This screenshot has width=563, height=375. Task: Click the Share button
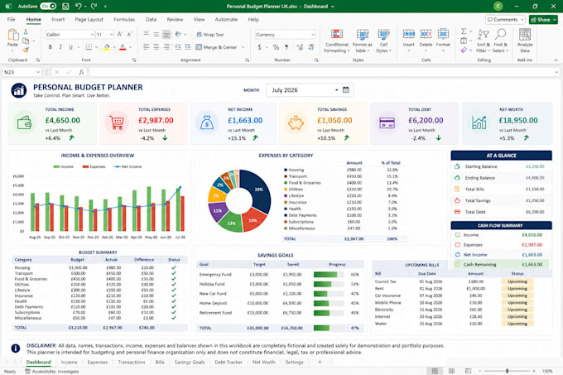click(543, 19)
